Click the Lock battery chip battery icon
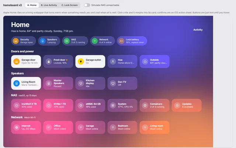 (x=121, y=41)
